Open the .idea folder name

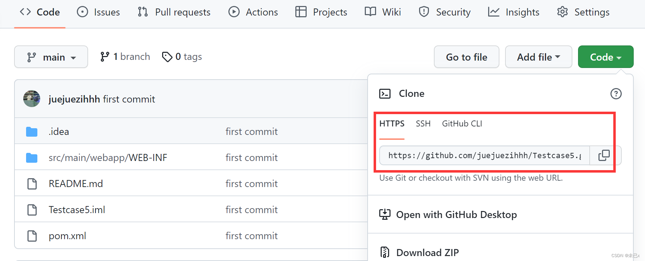pos(59,132)
